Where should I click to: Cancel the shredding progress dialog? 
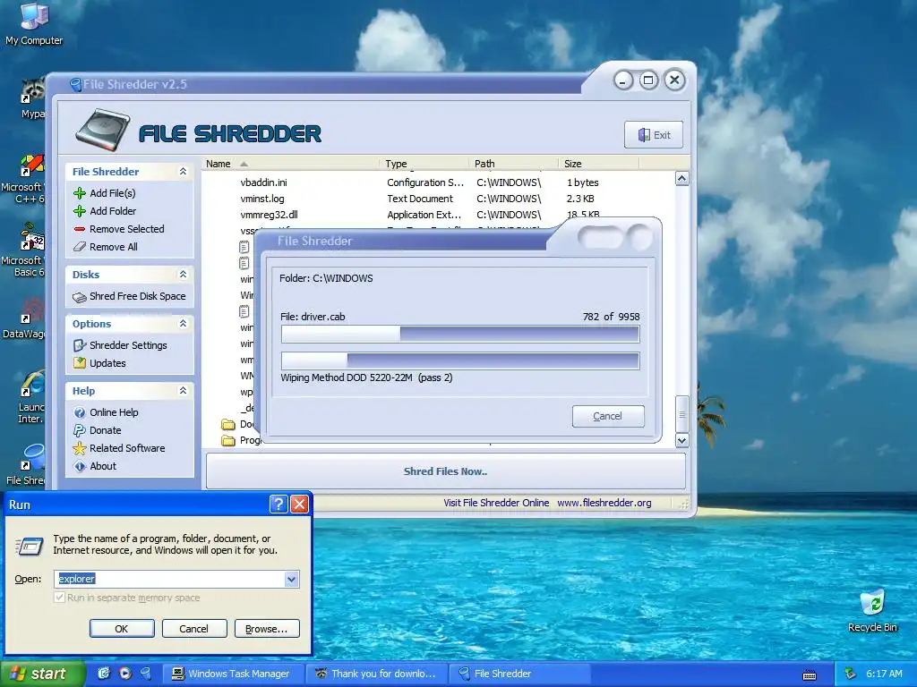click(x=608, y=416)
